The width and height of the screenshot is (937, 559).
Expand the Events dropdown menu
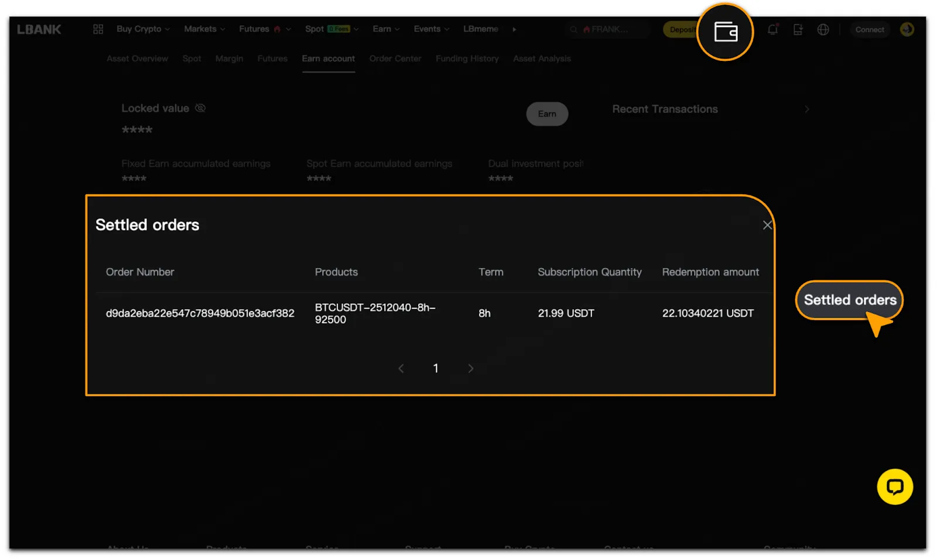(x=431, y=29)
